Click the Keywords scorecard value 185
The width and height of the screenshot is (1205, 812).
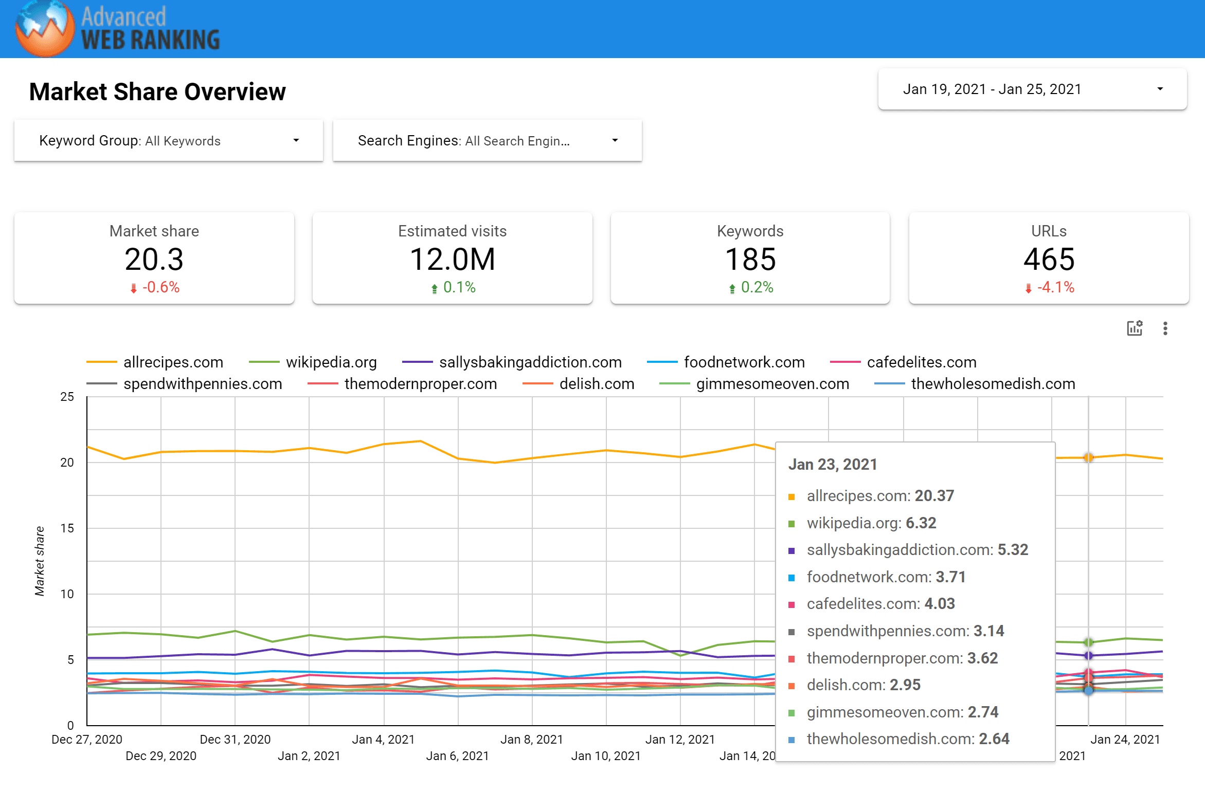click(750, 260)
